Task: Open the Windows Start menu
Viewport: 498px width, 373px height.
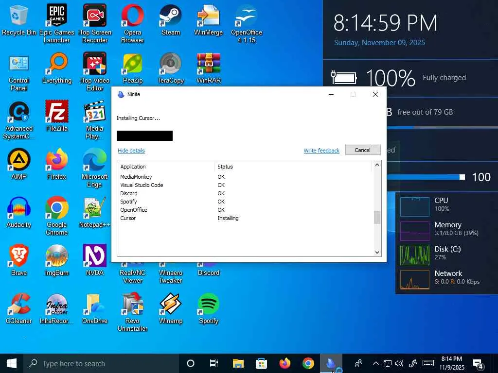Action: (12, 363)
